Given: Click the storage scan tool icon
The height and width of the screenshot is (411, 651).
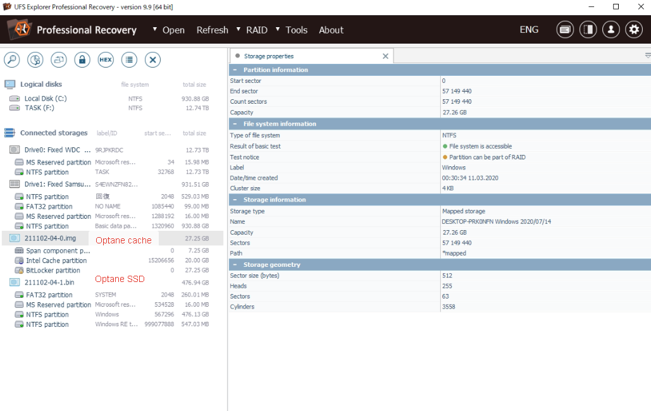Looking at the screenshot, I should click(35, 60).
